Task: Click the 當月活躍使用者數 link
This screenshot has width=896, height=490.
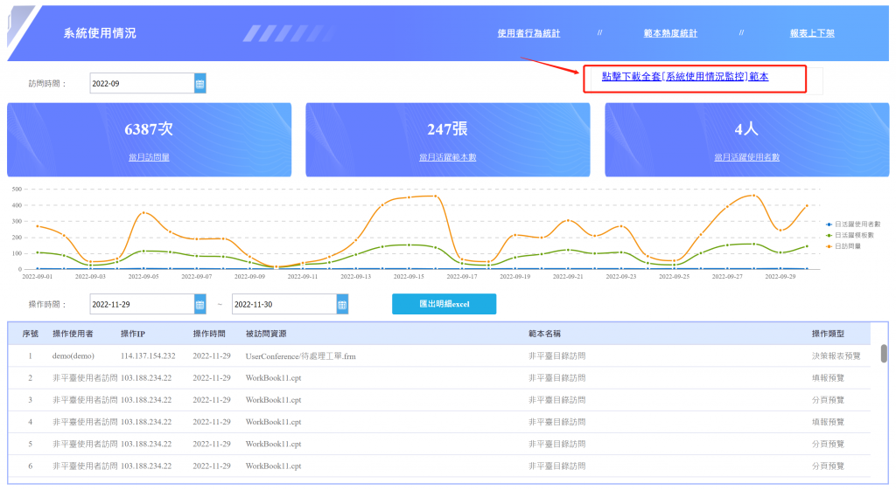Action: tap(747, 157)
